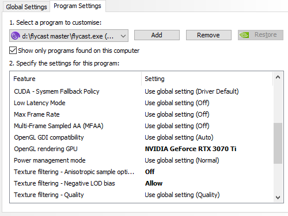Open Use global setting (Quality) value

(x=182, y=195)
